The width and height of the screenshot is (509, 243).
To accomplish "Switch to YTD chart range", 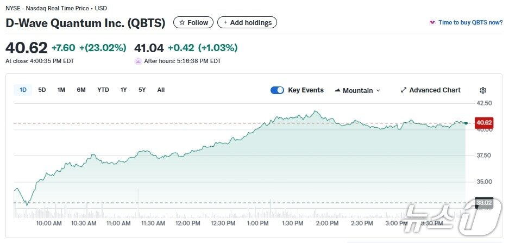I will coord(103,90).
